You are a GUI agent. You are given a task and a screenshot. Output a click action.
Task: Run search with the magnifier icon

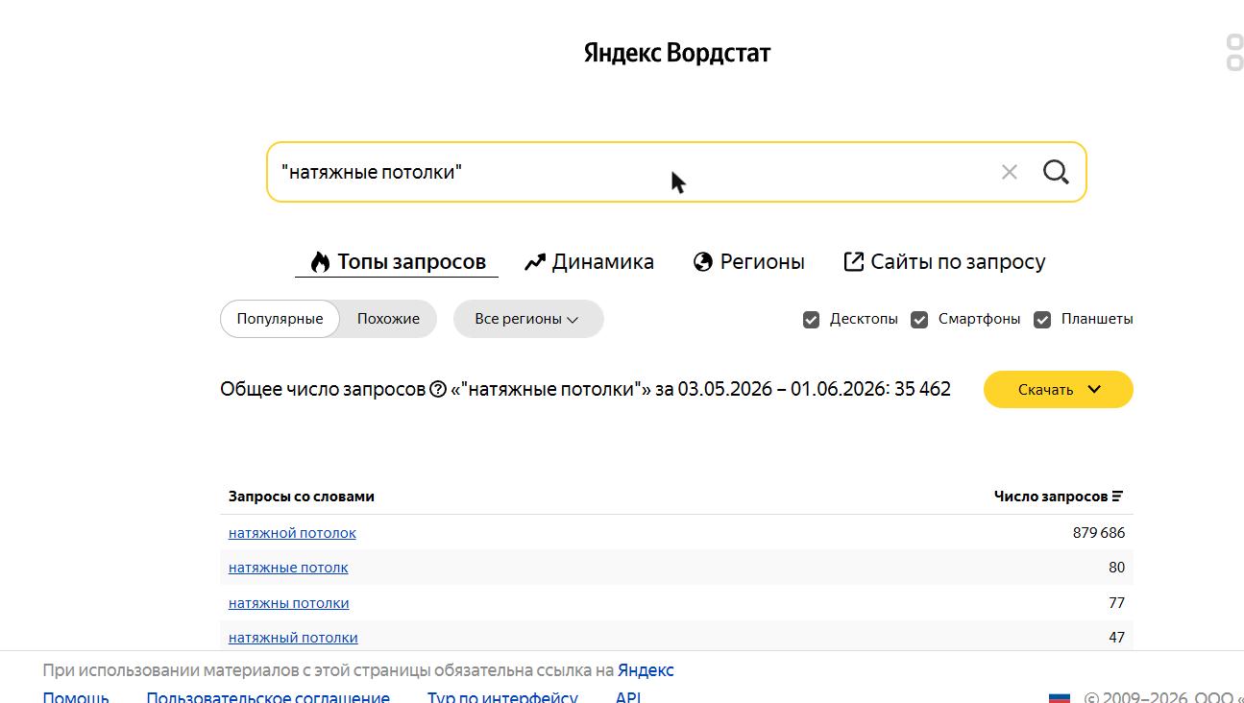coord(1056,172)
